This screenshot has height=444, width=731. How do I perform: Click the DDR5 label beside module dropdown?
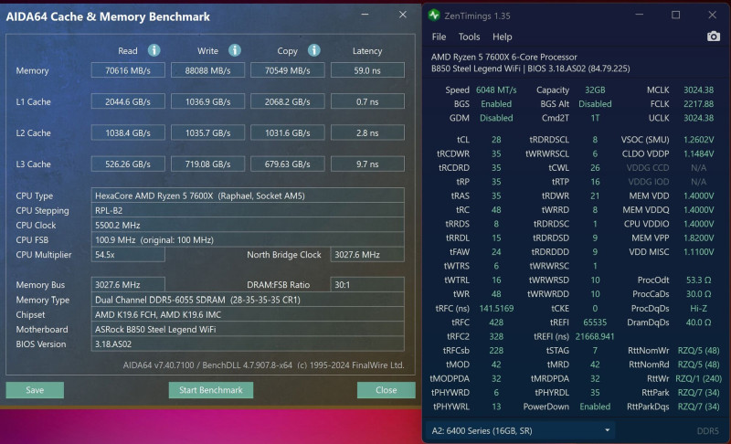click(x=707, y=431)
